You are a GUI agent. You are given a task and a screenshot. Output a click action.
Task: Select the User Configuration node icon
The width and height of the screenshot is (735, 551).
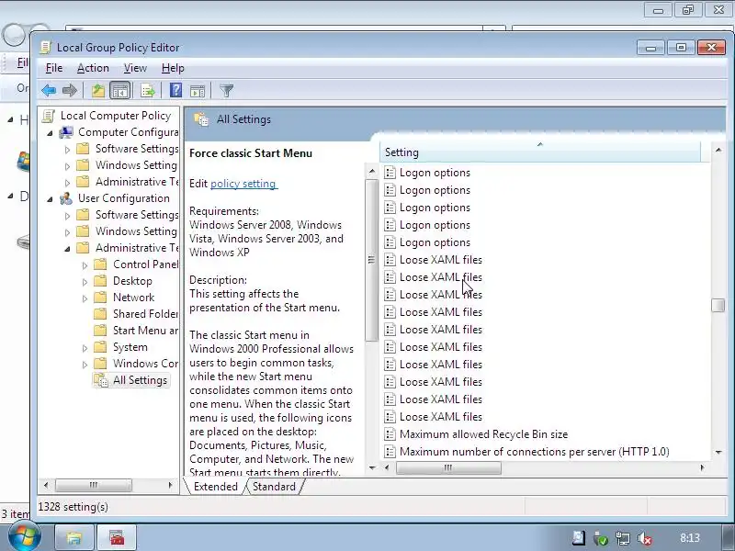66,198
